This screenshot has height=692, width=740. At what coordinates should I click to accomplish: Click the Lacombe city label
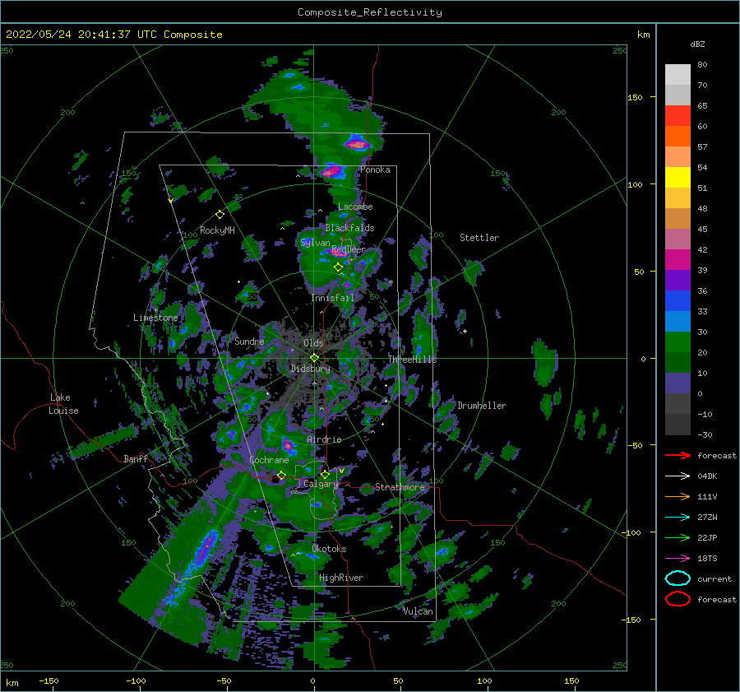[x=355, y=207]
